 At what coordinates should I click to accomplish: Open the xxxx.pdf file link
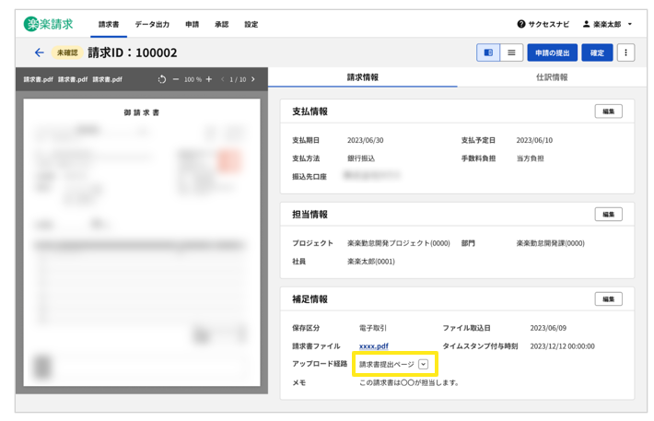pos(373,346)
